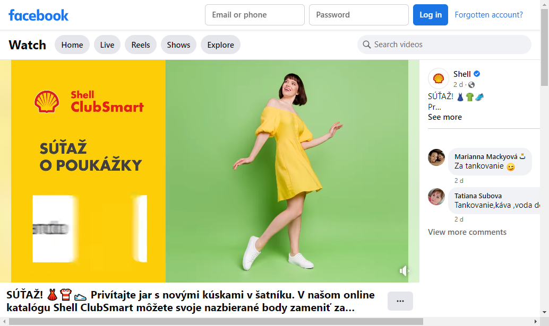Click the 2 d timestamp under Tatiana's comment

point(459,219)
